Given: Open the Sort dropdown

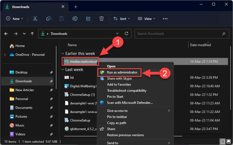Looking at the screenshot, I should point(122,19).
